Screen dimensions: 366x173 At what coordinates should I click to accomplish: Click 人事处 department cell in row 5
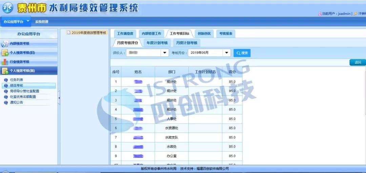[x=171, y=119]
